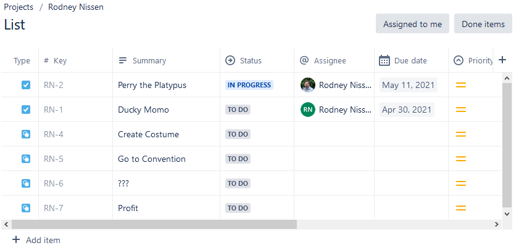
Task: Click the subtask type icon for RN-7
Action: pyautogui.click(x=26, y=208)
